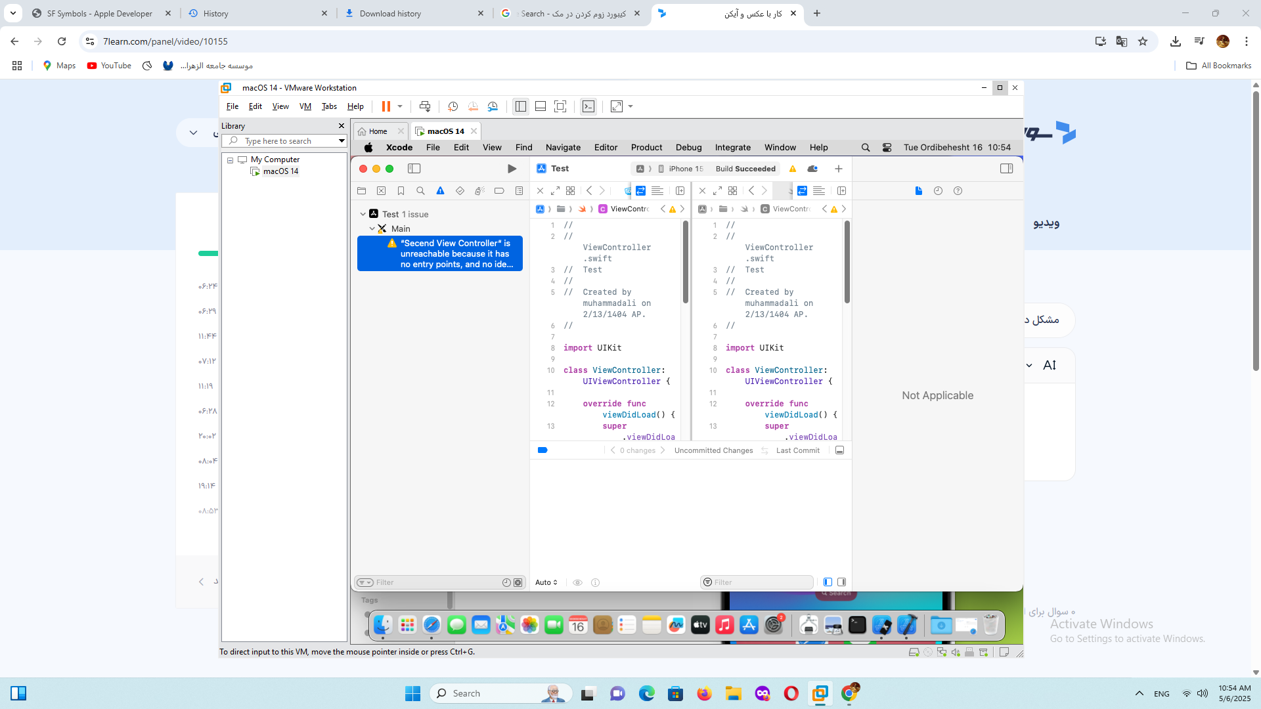Click ViewController in right editor jump bar
The height and width of the screenshot is (709, 1261).
pos(786,209)
